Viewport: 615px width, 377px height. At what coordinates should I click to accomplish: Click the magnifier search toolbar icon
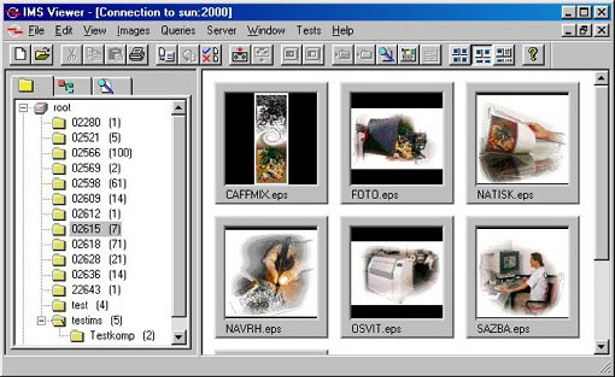click(x=387, y=55)
